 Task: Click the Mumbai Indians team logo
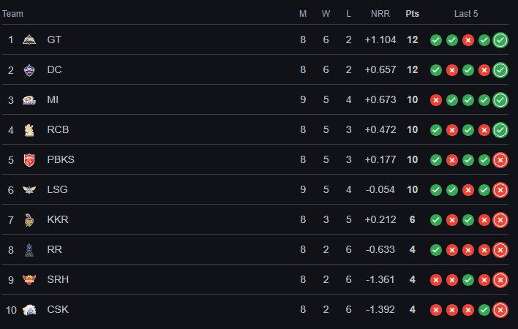29,99
